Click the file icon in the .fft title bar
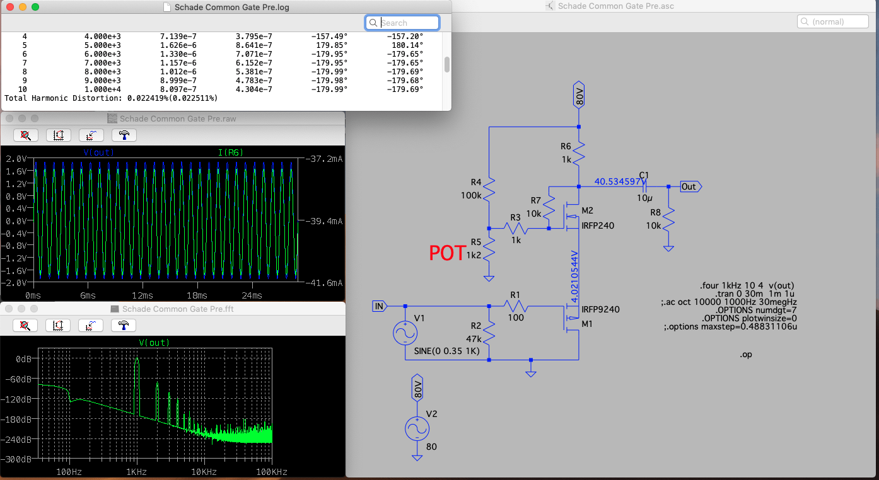The height and width of the screenshot is (480, 879). point(115,309)
